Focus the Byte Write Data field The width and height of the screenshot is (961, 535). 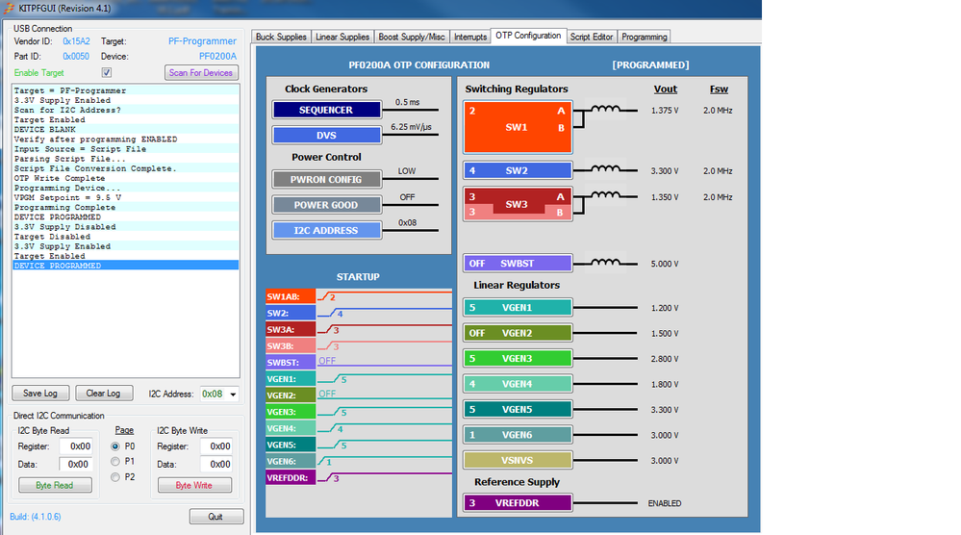(x=215, y=465)
